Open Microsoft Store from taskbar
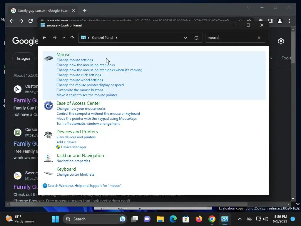This screenshot has height=226, width=301. pyautogui.click(x=186, y=219)
